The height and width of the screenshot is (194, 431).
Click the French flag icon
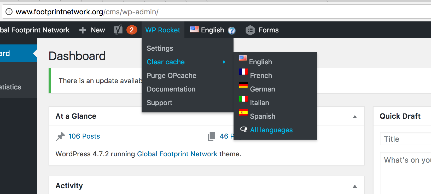[x=243, y=72]
